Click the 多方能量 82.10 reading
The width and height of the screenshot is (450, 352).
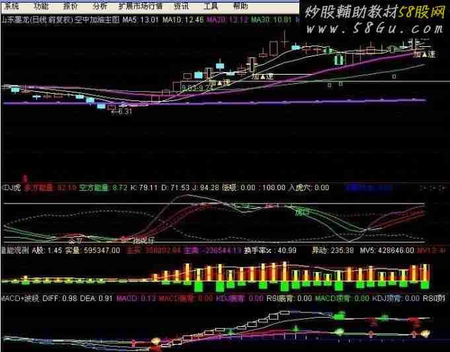tap(50, 188)
